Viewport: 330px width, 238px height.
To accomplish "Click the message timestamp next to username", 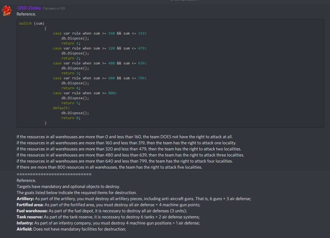I will click(54, 9).
